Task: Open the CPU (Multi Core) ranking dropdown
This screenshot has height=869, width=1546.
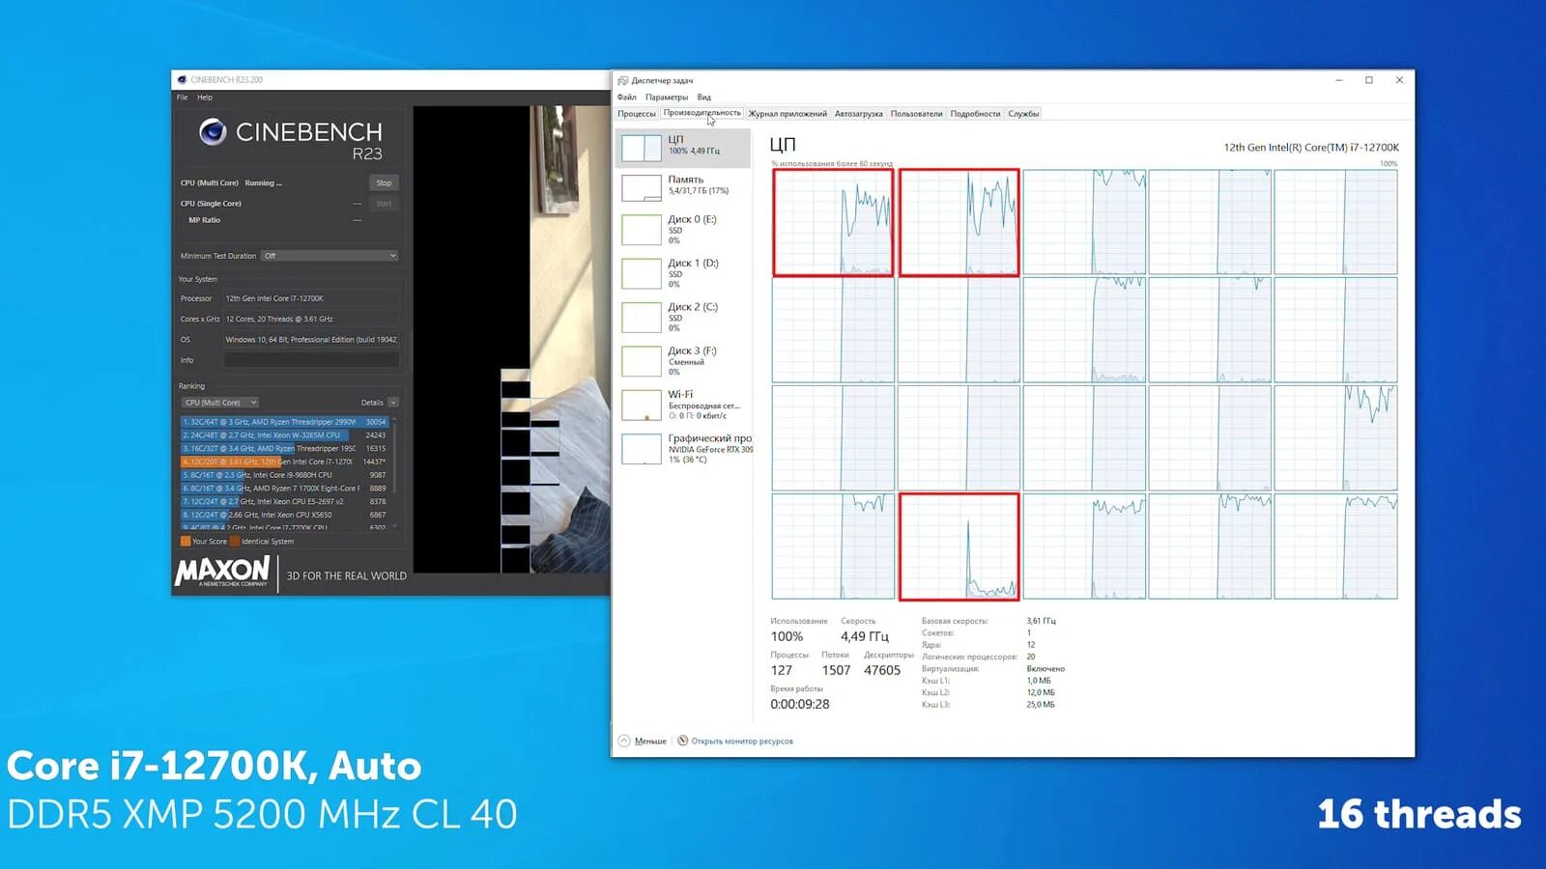Action: 220,403
